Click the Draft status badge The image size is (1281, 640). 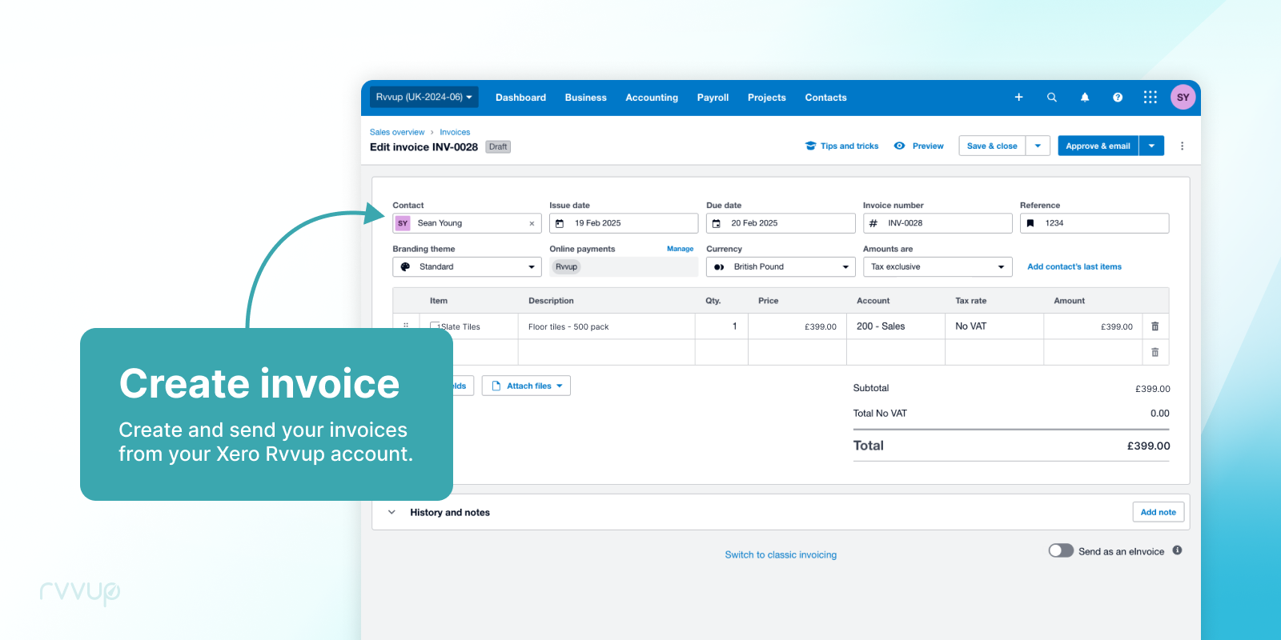click(x=498, y=146)
